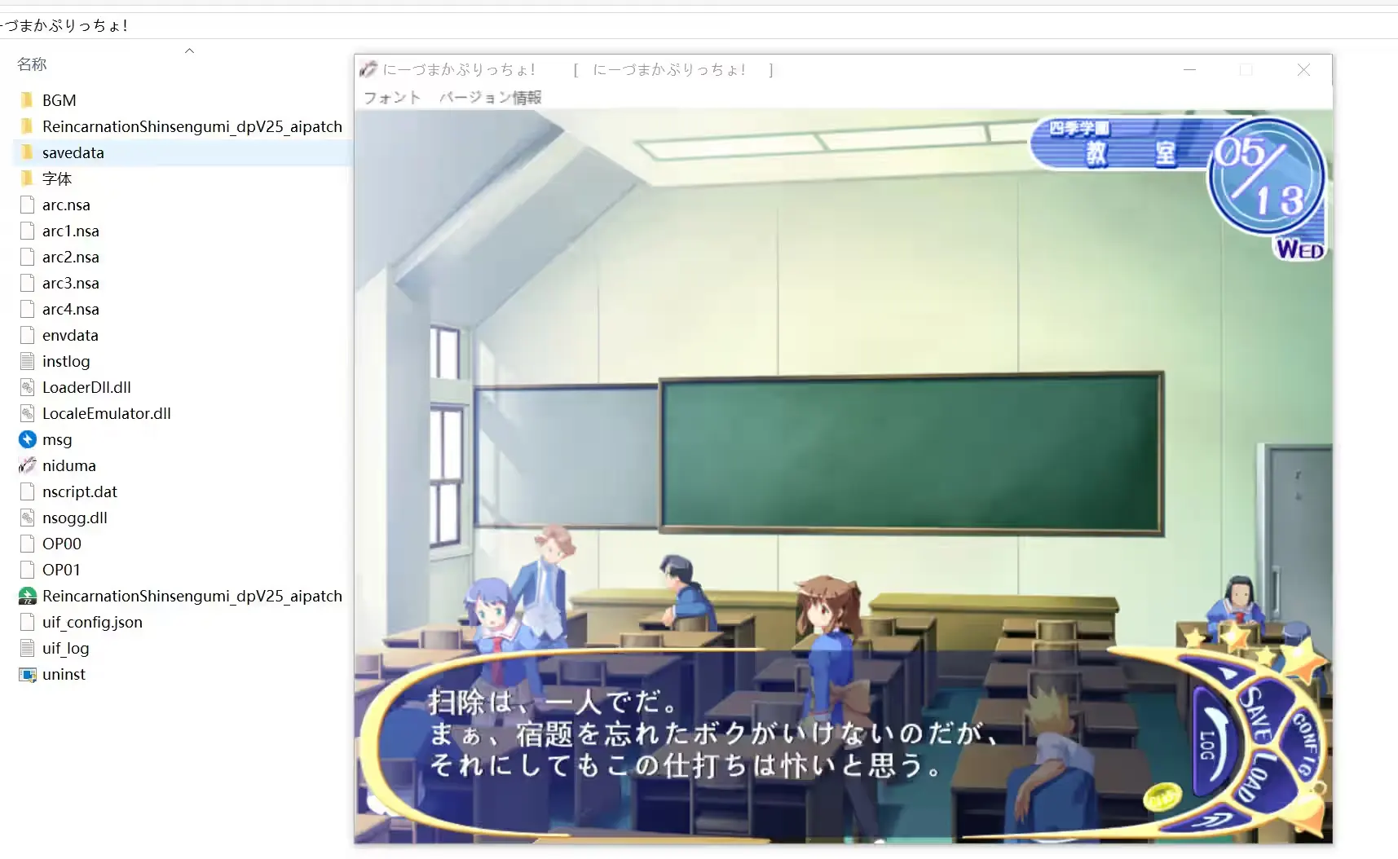Screen dimensions: 1398x859
Task: Select the LoaderDll.dll file icon
Action: [27, 387]
